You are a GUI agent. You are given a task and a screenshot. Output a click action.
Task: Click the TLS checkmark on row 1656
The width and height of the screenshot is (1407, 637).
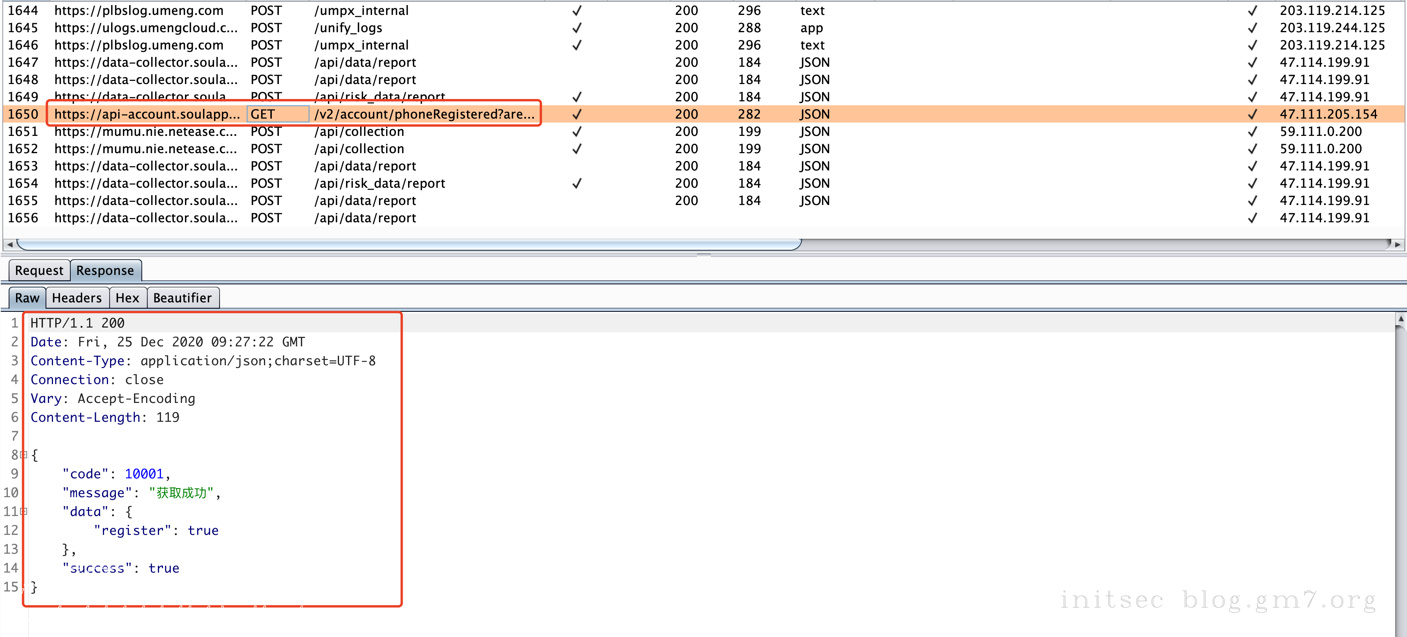click(1252, 218)
